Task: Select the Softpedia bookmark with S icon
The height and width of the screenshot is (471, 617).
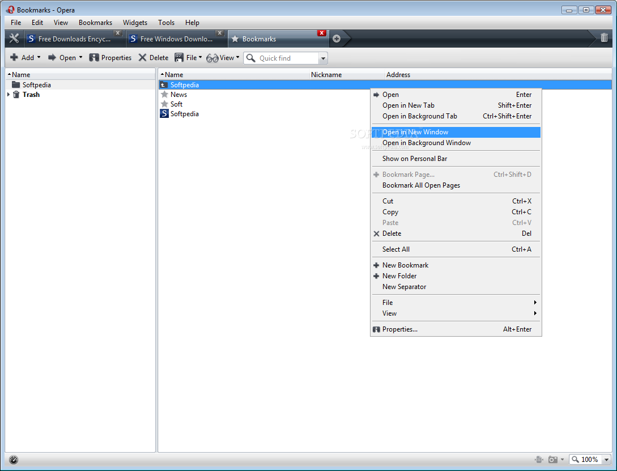Action: click(180, 114)
